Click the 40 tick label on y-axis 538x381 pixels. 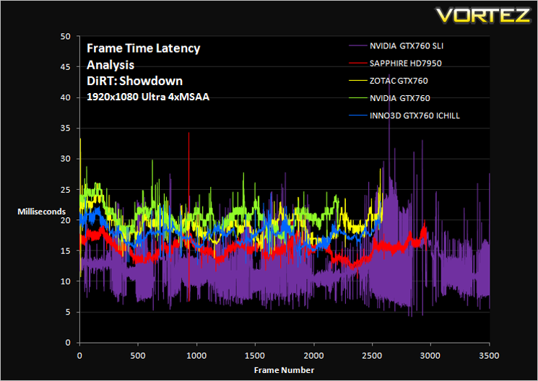coord(65,97)
